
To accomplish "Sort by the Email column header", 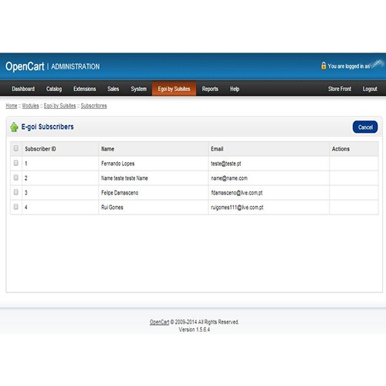I will tap(217, 149).
